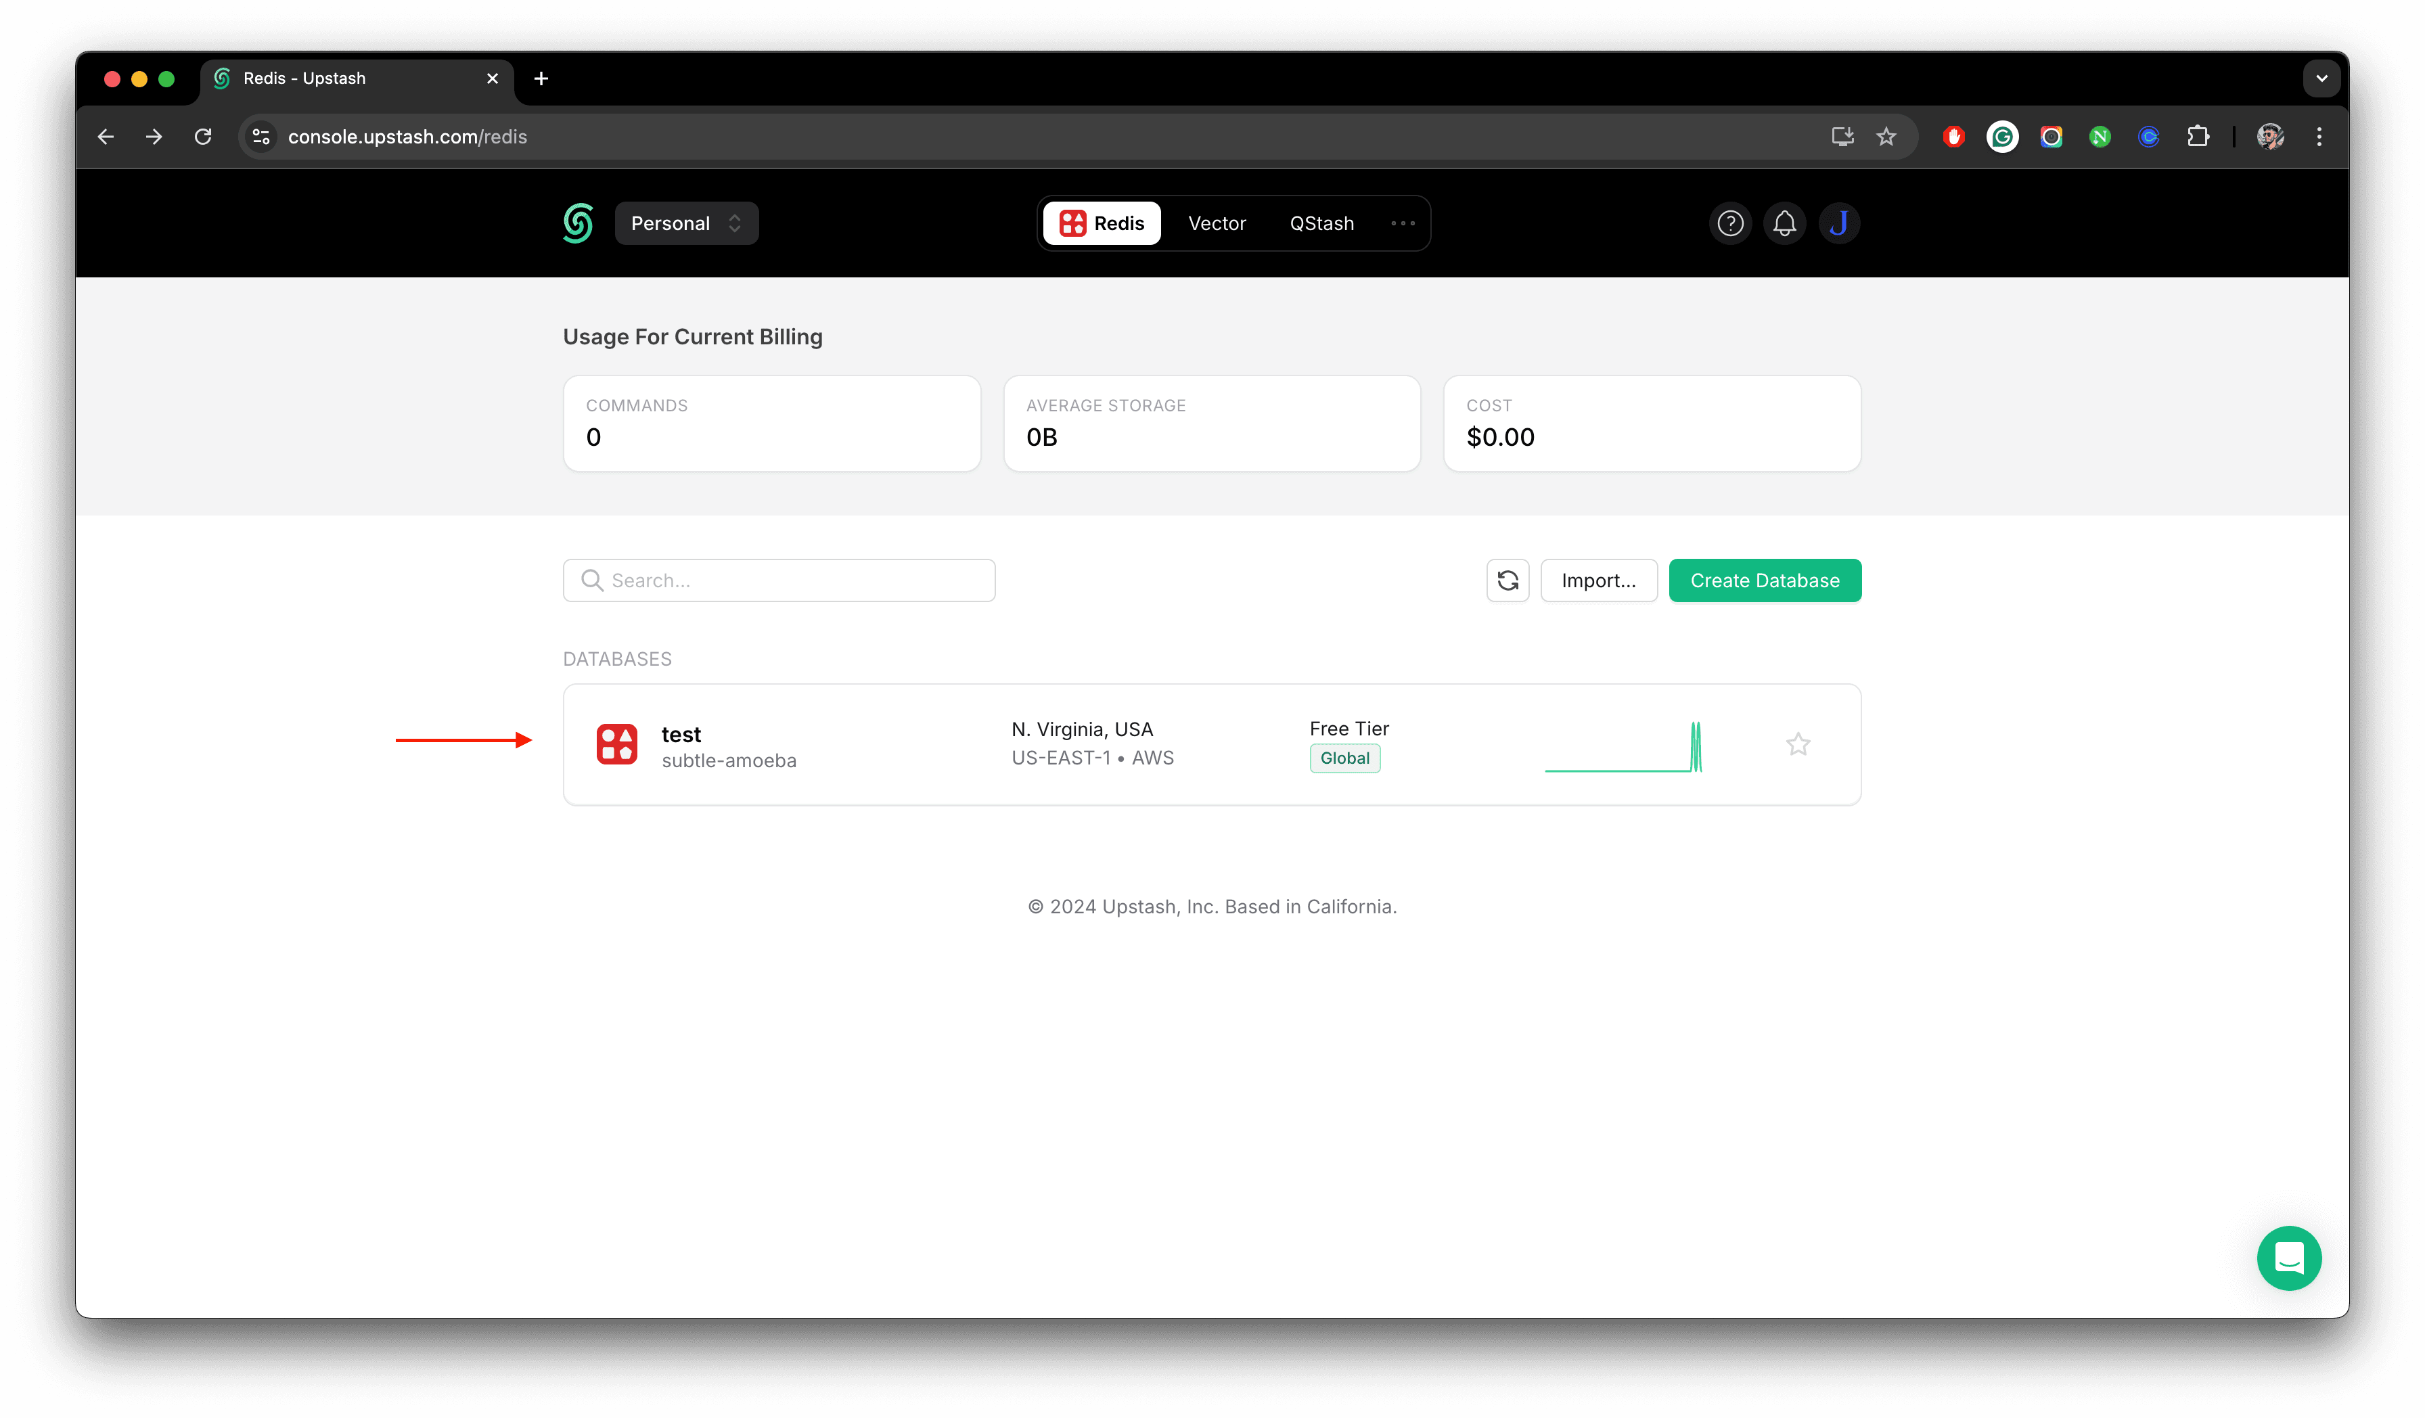Switch to the Vector tab

pyautogui.click(x=1217, y=223)
